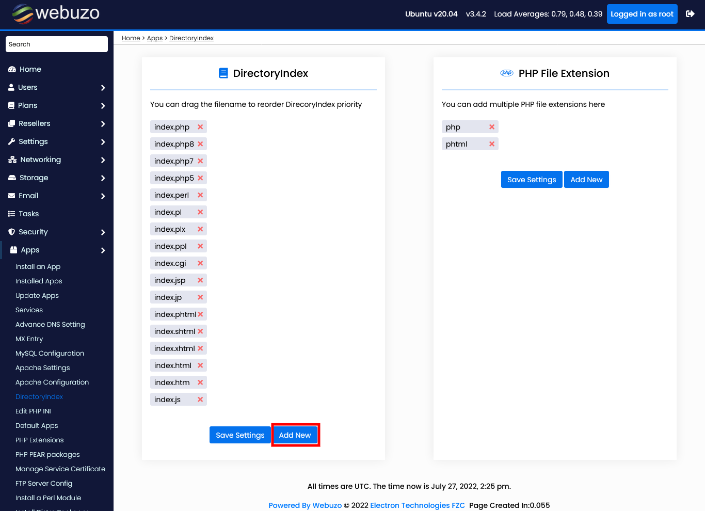Image resolution: width=705 pixels, height=511 pixels.
Task: Expand the Storage section chevron
Action: [x=103, y=178]
